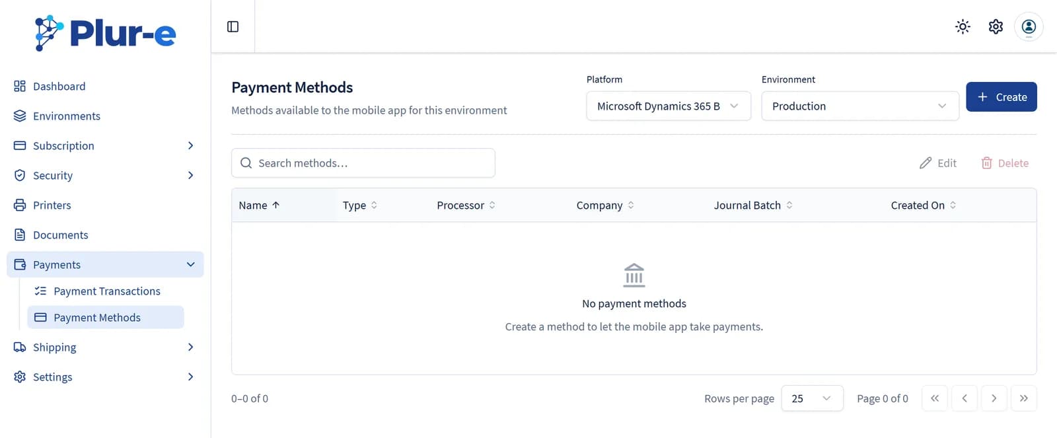
Task: Click the Security shield icon
Action: 20,175
